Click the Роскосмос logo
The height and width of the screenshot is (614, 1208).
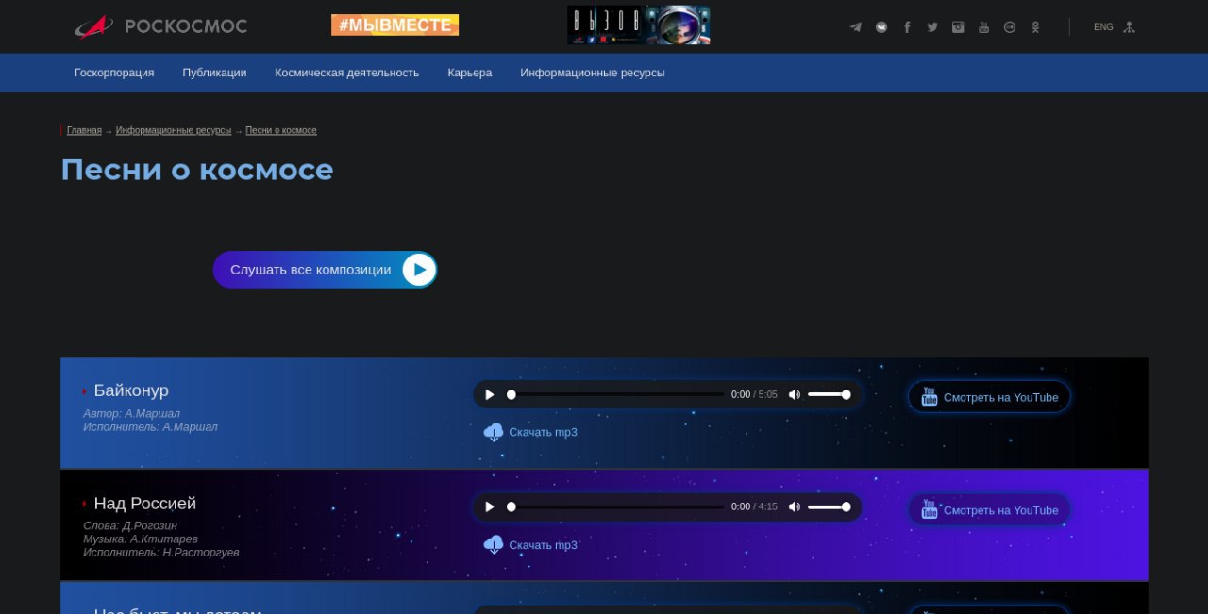click(x=160, y=26)
